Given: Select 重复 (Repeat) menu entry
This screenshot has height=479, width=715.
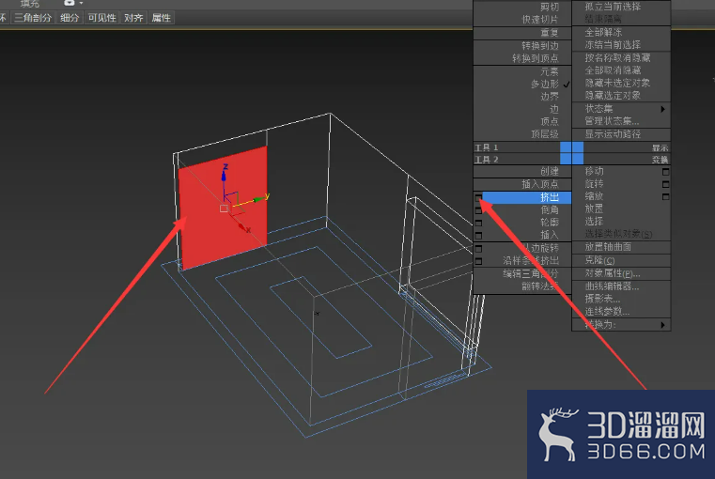Looking at the screenshot, I should [x=550, y=33].
